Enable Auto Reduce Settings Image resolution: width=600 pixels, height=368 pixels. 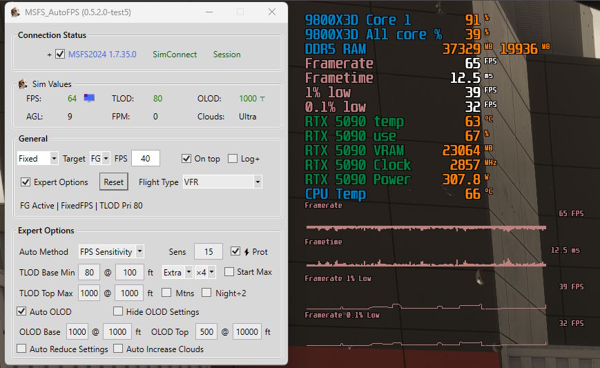coord(22,349)
